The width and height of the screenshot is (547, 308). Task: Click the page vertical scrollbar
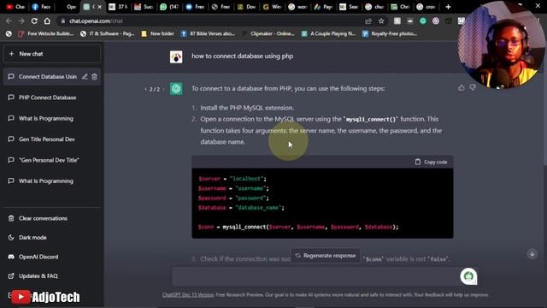pos(544,104)
